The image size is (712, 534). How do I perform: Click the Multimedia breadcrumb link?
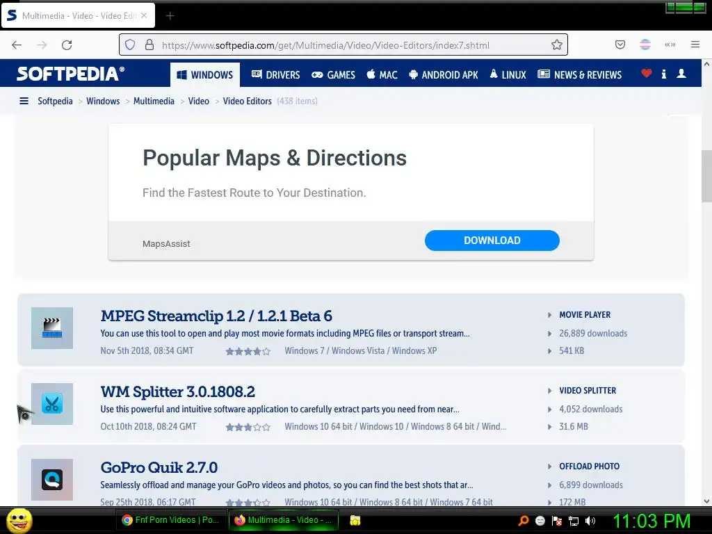click(x=154, y=101)
